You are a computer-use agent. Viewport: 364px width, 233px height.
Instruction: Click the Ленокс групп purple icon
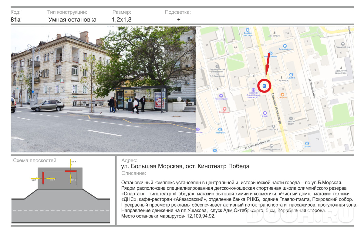coord(221,95)
